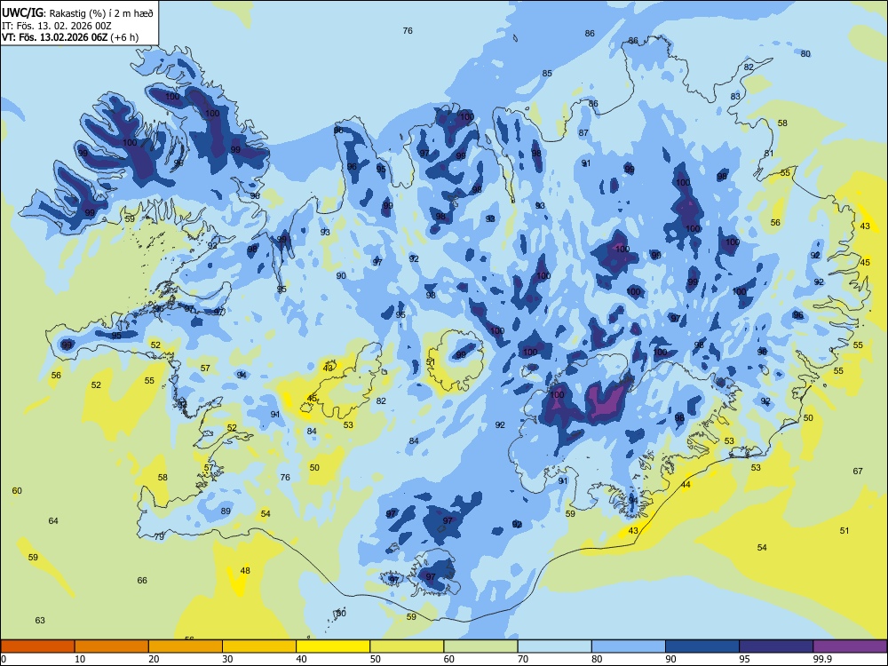888x666 pixels.
Task: Click the medium blue 80–90 legend swatch
Action: tap(629, 646)
